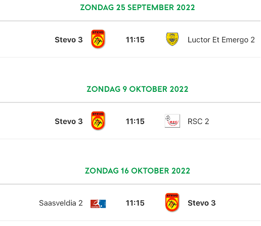261x226 pixels.
Task: Click the 11:15 kickoff time on 9 October
Action: pyautogui.click(x=135, y=122)
